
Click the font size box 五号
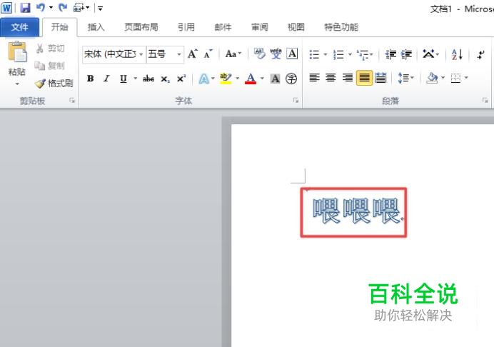click(161, 54)
